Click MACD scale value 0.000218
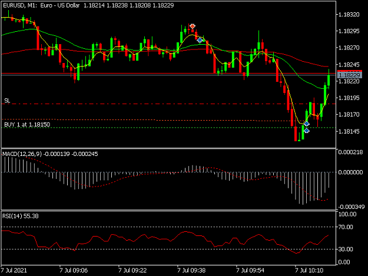The width and height of the screenshot is (368, 276). pyautogui.click(x=351, y=152)
